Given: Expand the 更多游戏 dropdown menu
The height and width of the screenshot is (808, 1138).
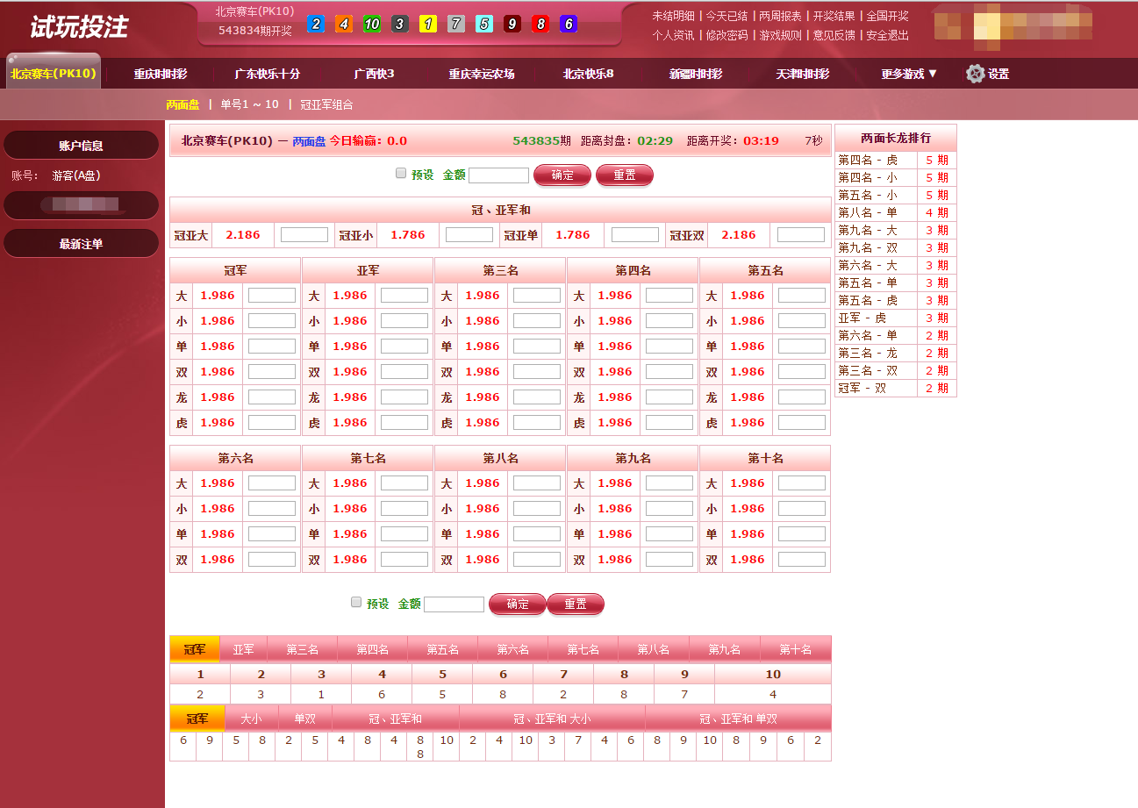Looking at the screenshot, I should 909,74.
